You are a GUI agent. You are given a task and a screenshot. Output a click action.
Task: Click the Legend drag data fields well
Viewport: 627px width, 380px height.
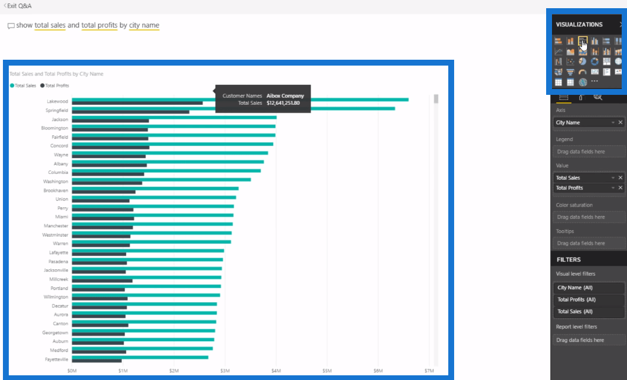coord(589,152)
